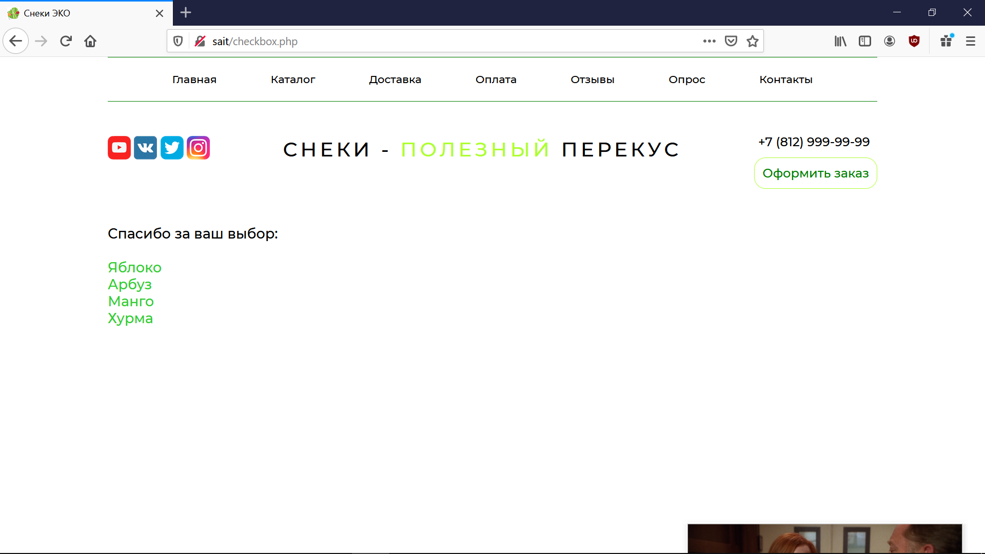Open the Firefox account icon
Screen dimensions: 985x554
pyautogui.click(x=890, y=41)
